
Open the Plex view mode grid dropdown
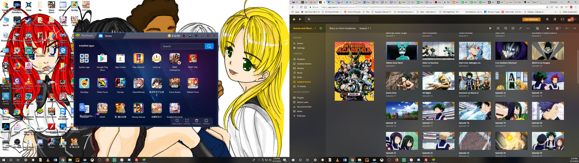pos(558,28)
